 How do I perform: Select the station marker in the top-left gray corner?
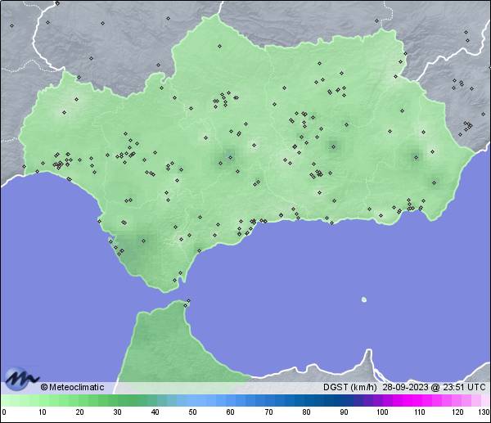pyautogui.click(x=12, y=25)
